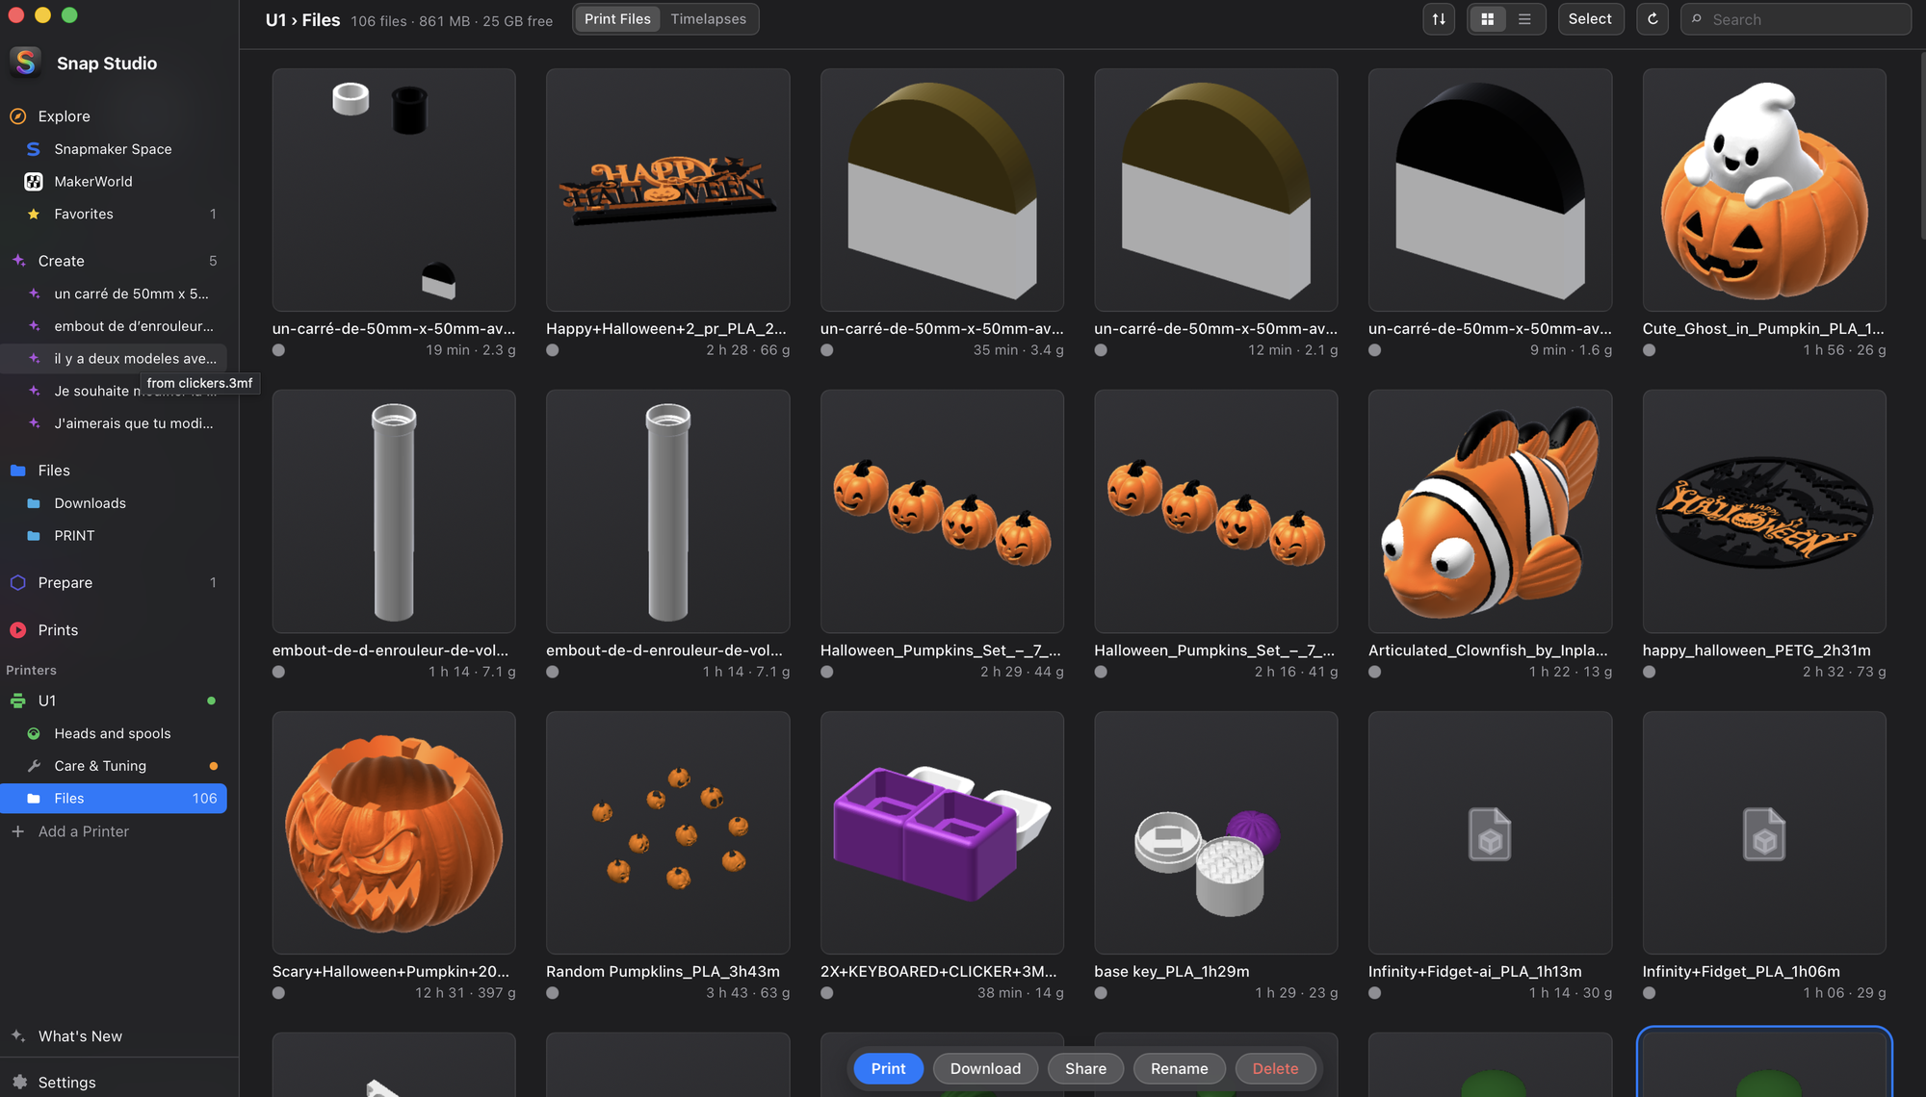Open 'embout de d'enrouleur...' creation
The image size is (1926, 1097).
[113, 326]
